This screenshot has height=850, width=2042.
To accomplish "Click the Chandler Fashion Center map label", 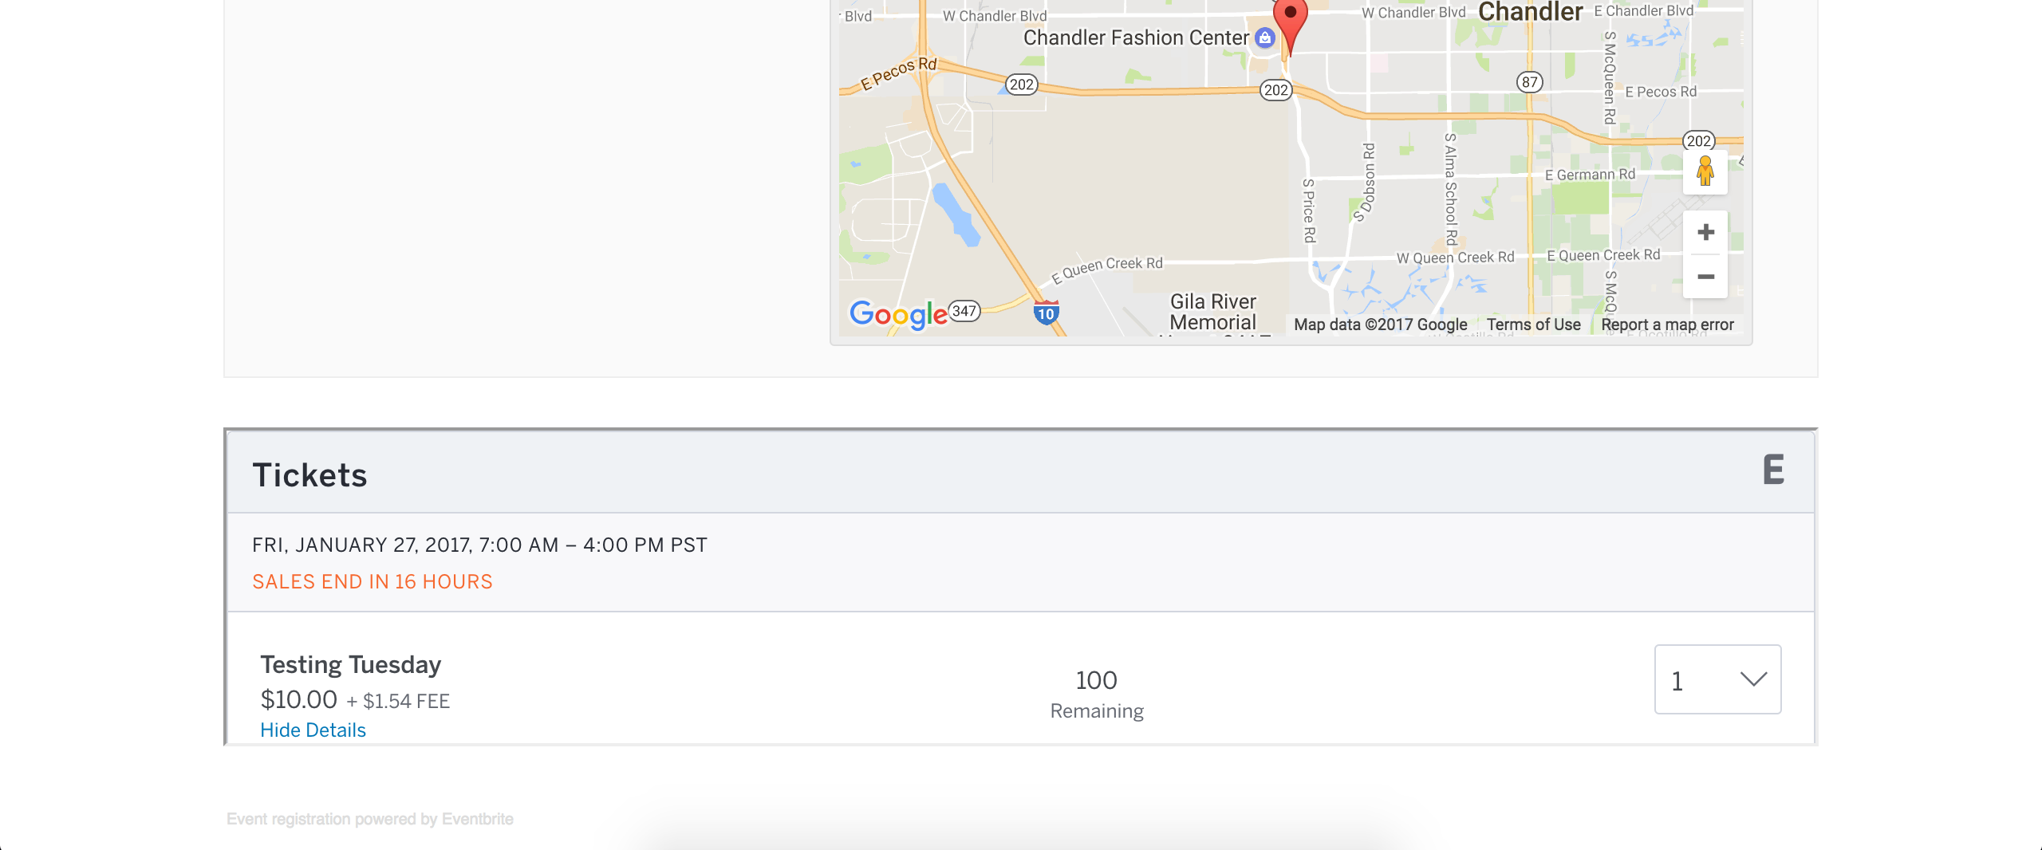I will 1135,37.
